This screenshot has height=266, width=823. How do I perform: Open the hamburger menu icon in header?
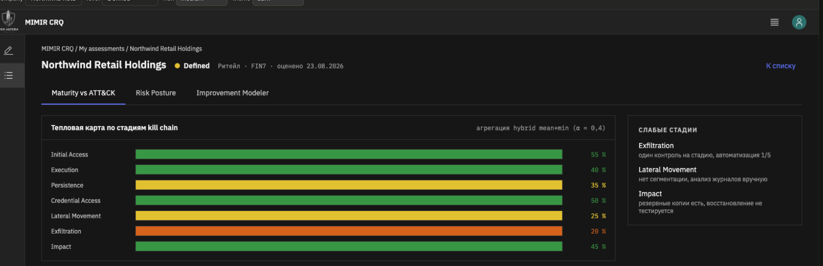(774, 22)
